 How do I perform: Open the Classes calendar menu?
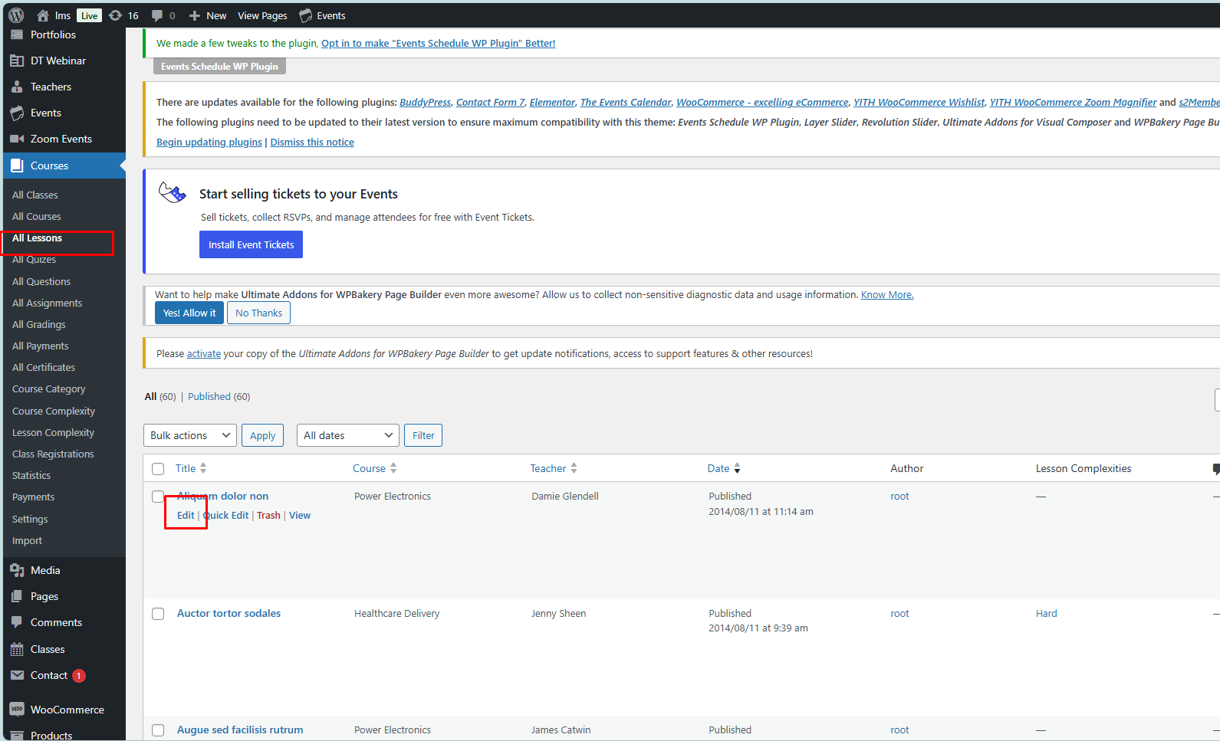point(48,649)
